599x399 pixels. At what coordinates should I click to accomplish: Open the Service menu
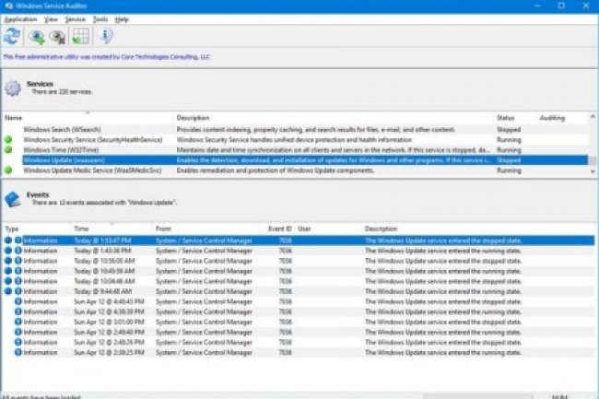pyautogui.click(x=76, y=18)
